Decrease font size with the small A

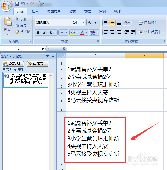[96, 22]
